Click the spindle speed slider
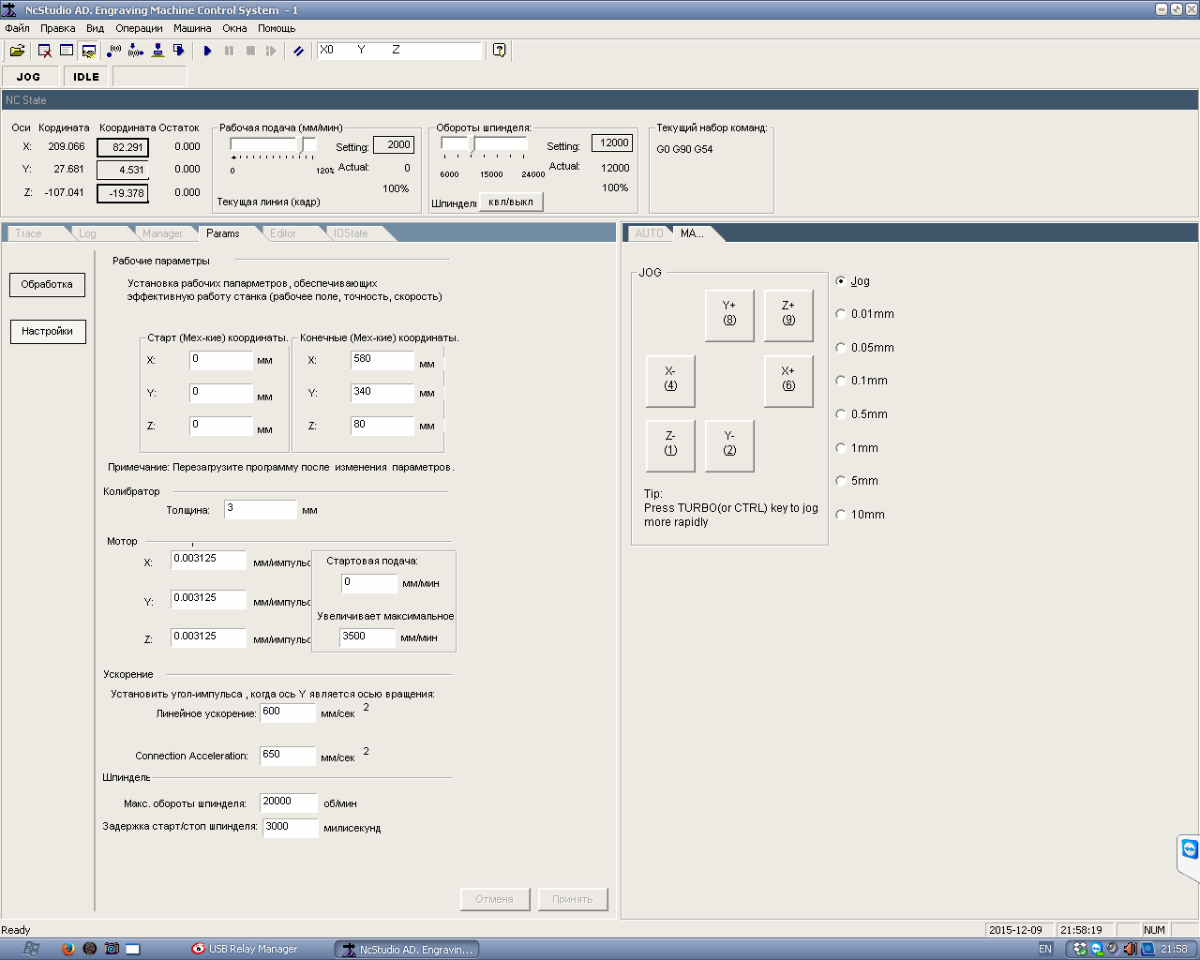 pos(472,143)
